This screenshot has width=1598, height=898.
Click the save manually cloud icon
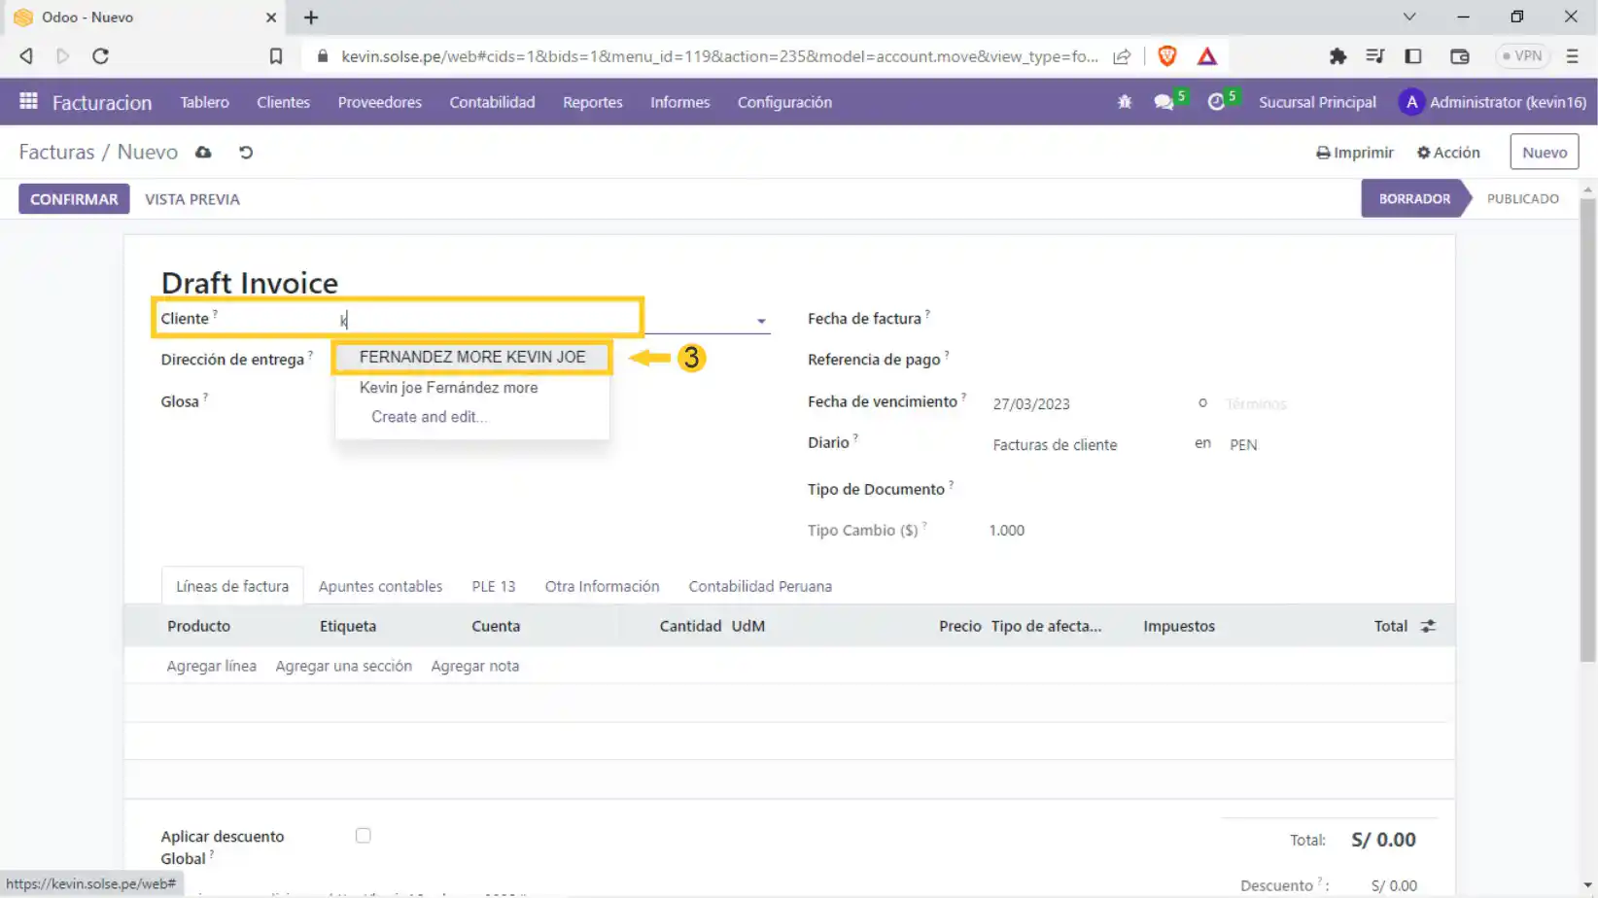coord(203,153)
